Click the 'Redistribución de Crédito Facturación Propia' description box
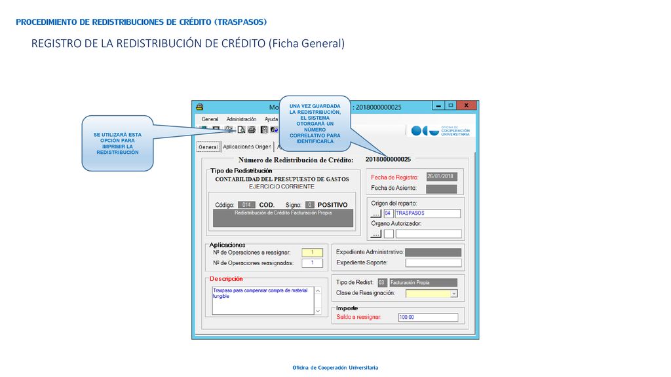 click(283, 218)
